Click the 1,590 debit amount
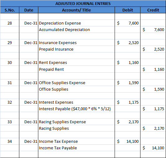Viewport: 166px width, 158px height. pyautogui.click(x=128, y=83)
